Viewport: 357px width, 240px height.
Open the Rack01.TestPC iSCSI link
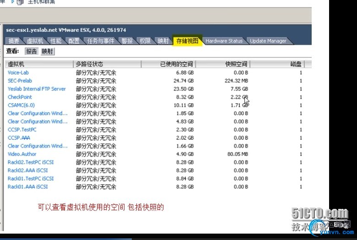pos(31,179)
